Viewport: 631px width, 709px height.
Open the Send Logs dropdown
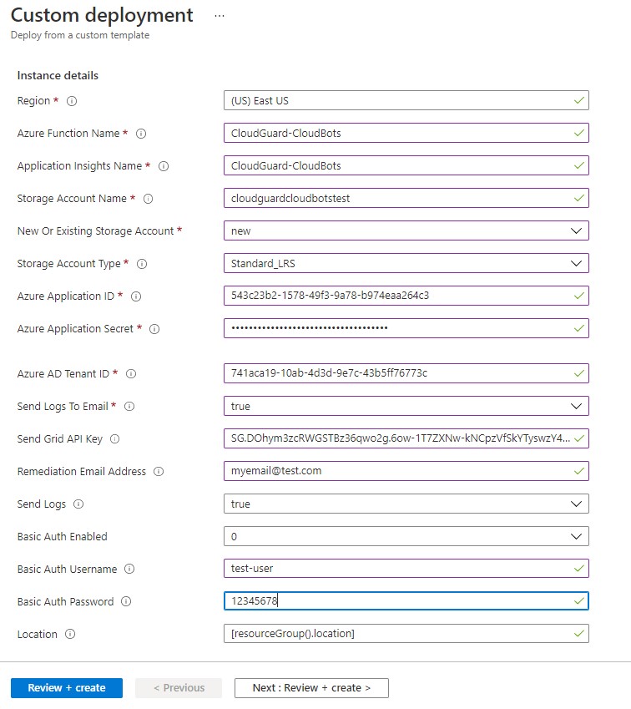coord(406,504)
